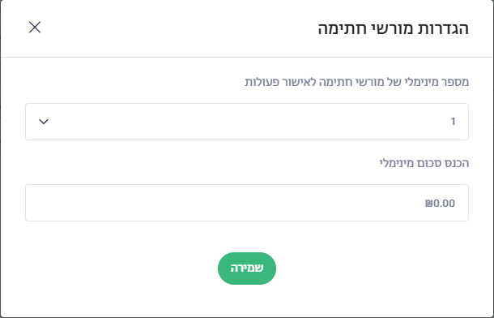
Task: Click the selected value 1 in dropdown
Action: pos(453,122)
